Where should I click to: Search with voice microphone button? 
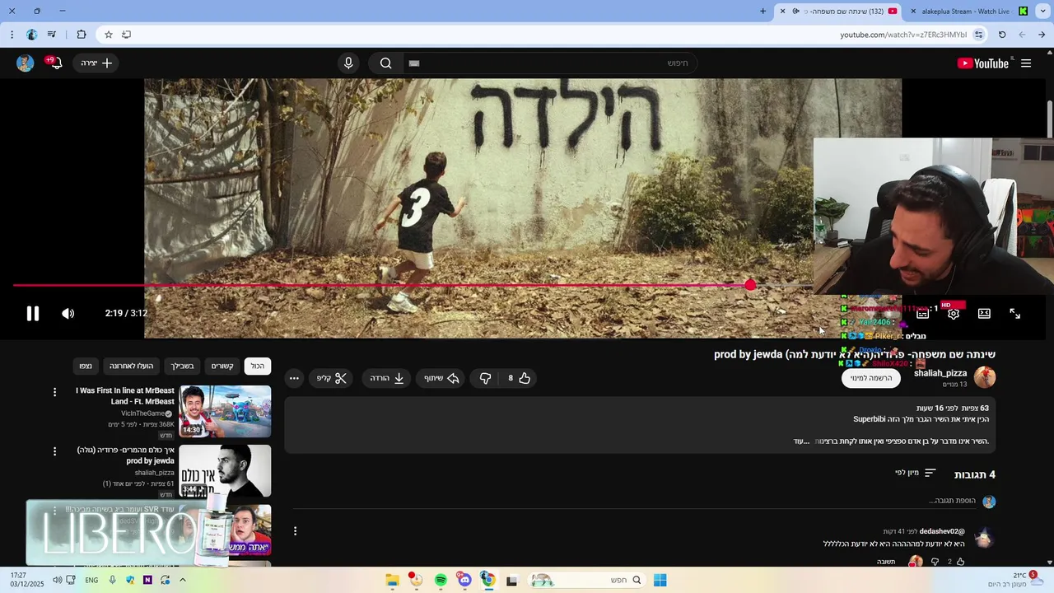348,63
